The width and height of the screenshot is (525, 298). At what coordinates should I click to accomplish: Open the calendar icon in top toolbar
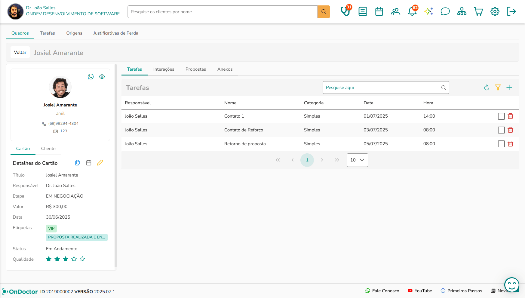(x=379, y=11)
